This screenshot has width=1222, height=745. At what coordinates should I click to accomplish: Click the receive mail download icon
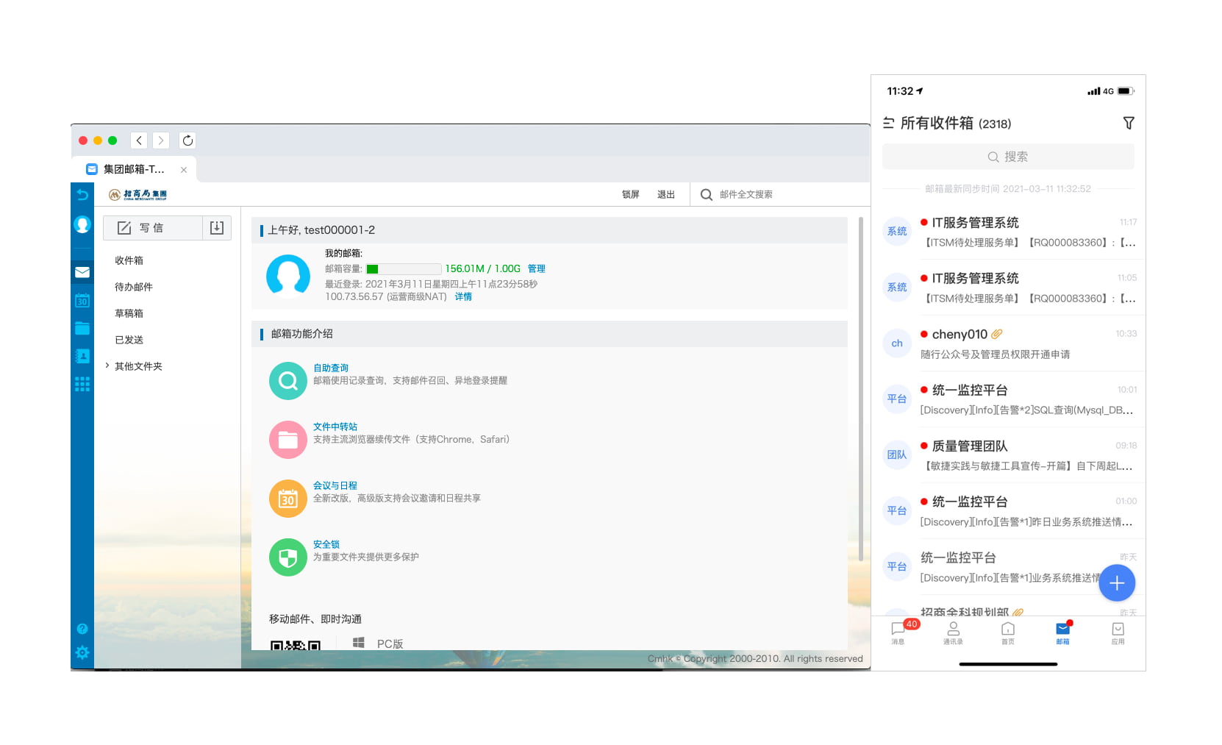(x=217, y=228)
